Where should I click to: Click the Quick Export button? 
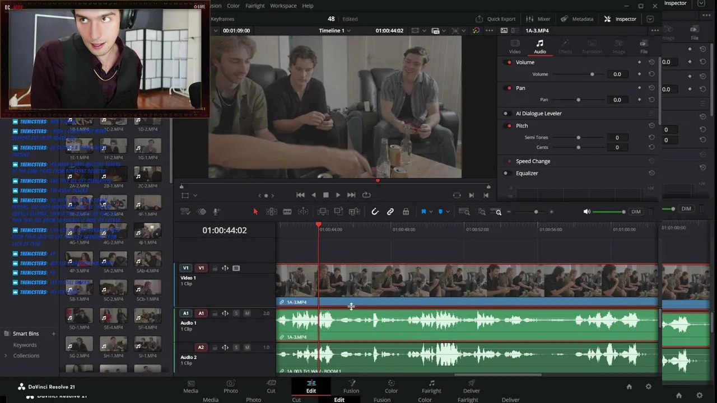tap(495, 18)
